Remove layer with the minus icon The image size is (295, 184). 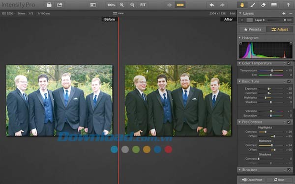click(291, 13)
